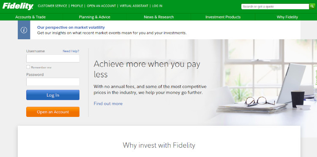
Task: Open the Virtual Assistant link
Action: pos(134,6)
